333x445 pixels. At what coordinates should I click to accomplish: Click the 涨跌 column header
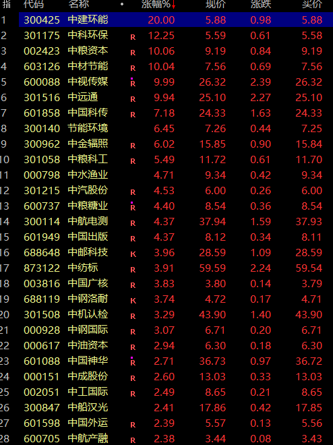click(x=261, y=4)
